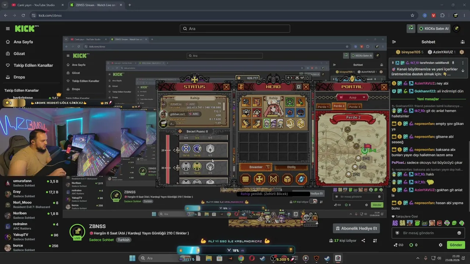Open the ZBNSS channel avatar with LIVE badge
The height and width of the screenshot is (264, 470).
pos(77,232)
